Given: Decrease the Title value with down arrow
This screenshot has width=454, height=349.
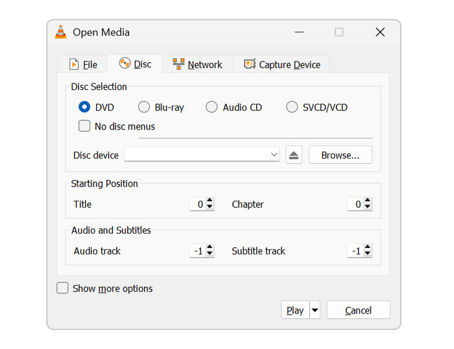Looking at the screenshot, I should tap(210, 207).
